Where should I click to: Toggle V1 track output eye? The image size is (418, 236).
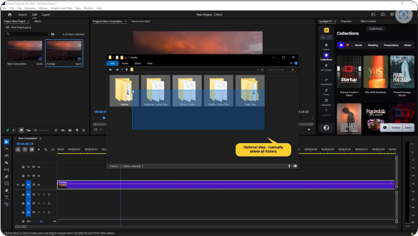tap(39, 184)
